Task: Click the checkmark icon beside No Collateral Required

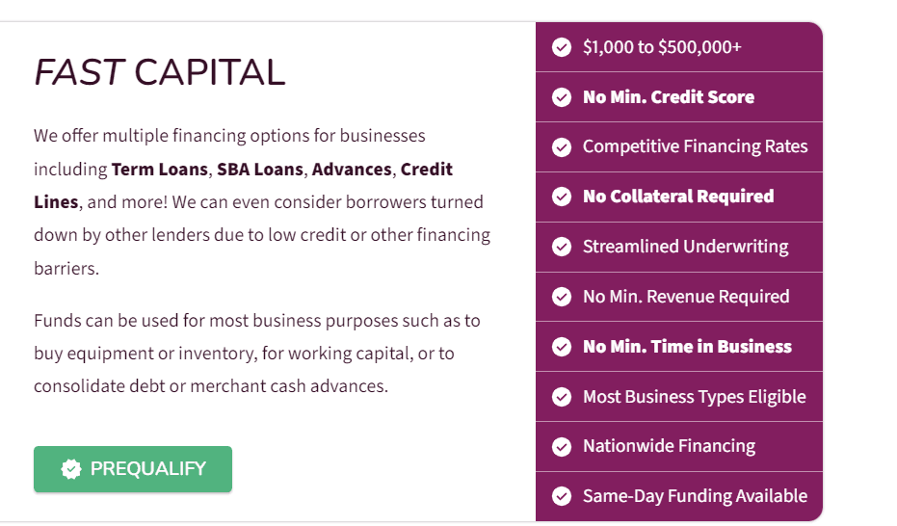Action: click(x=562, y=197)
